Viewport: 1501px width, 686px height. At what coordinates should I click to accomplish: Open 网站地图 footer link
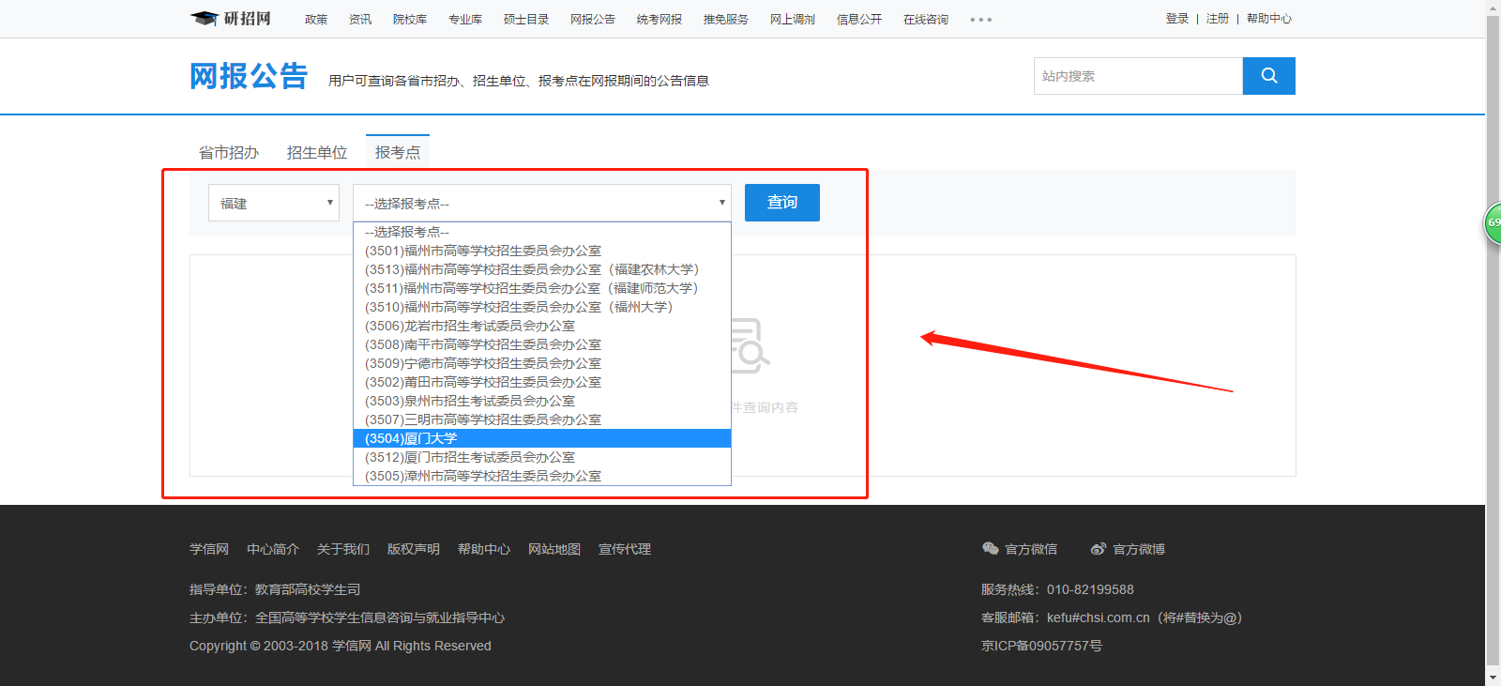pyautogui.click(x=554, y=549)
